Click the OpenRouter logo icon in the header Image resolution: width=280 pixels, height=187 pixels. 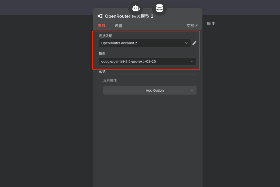pos(100,16)
